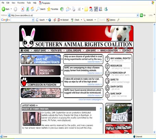Screen dimensions: 156x139
Task: Open the Help menu
Action: point(35,3)
